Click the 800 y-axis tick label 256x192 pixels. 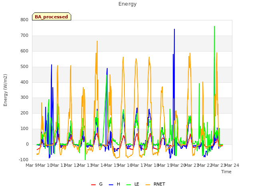click(x=24, y=20)
